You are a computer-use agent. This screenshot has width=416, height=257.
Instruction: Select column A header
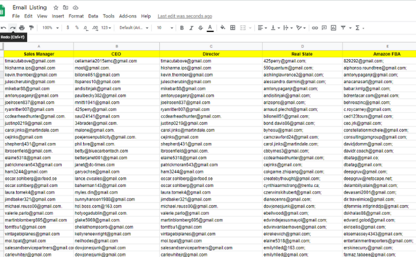(39, 46)
